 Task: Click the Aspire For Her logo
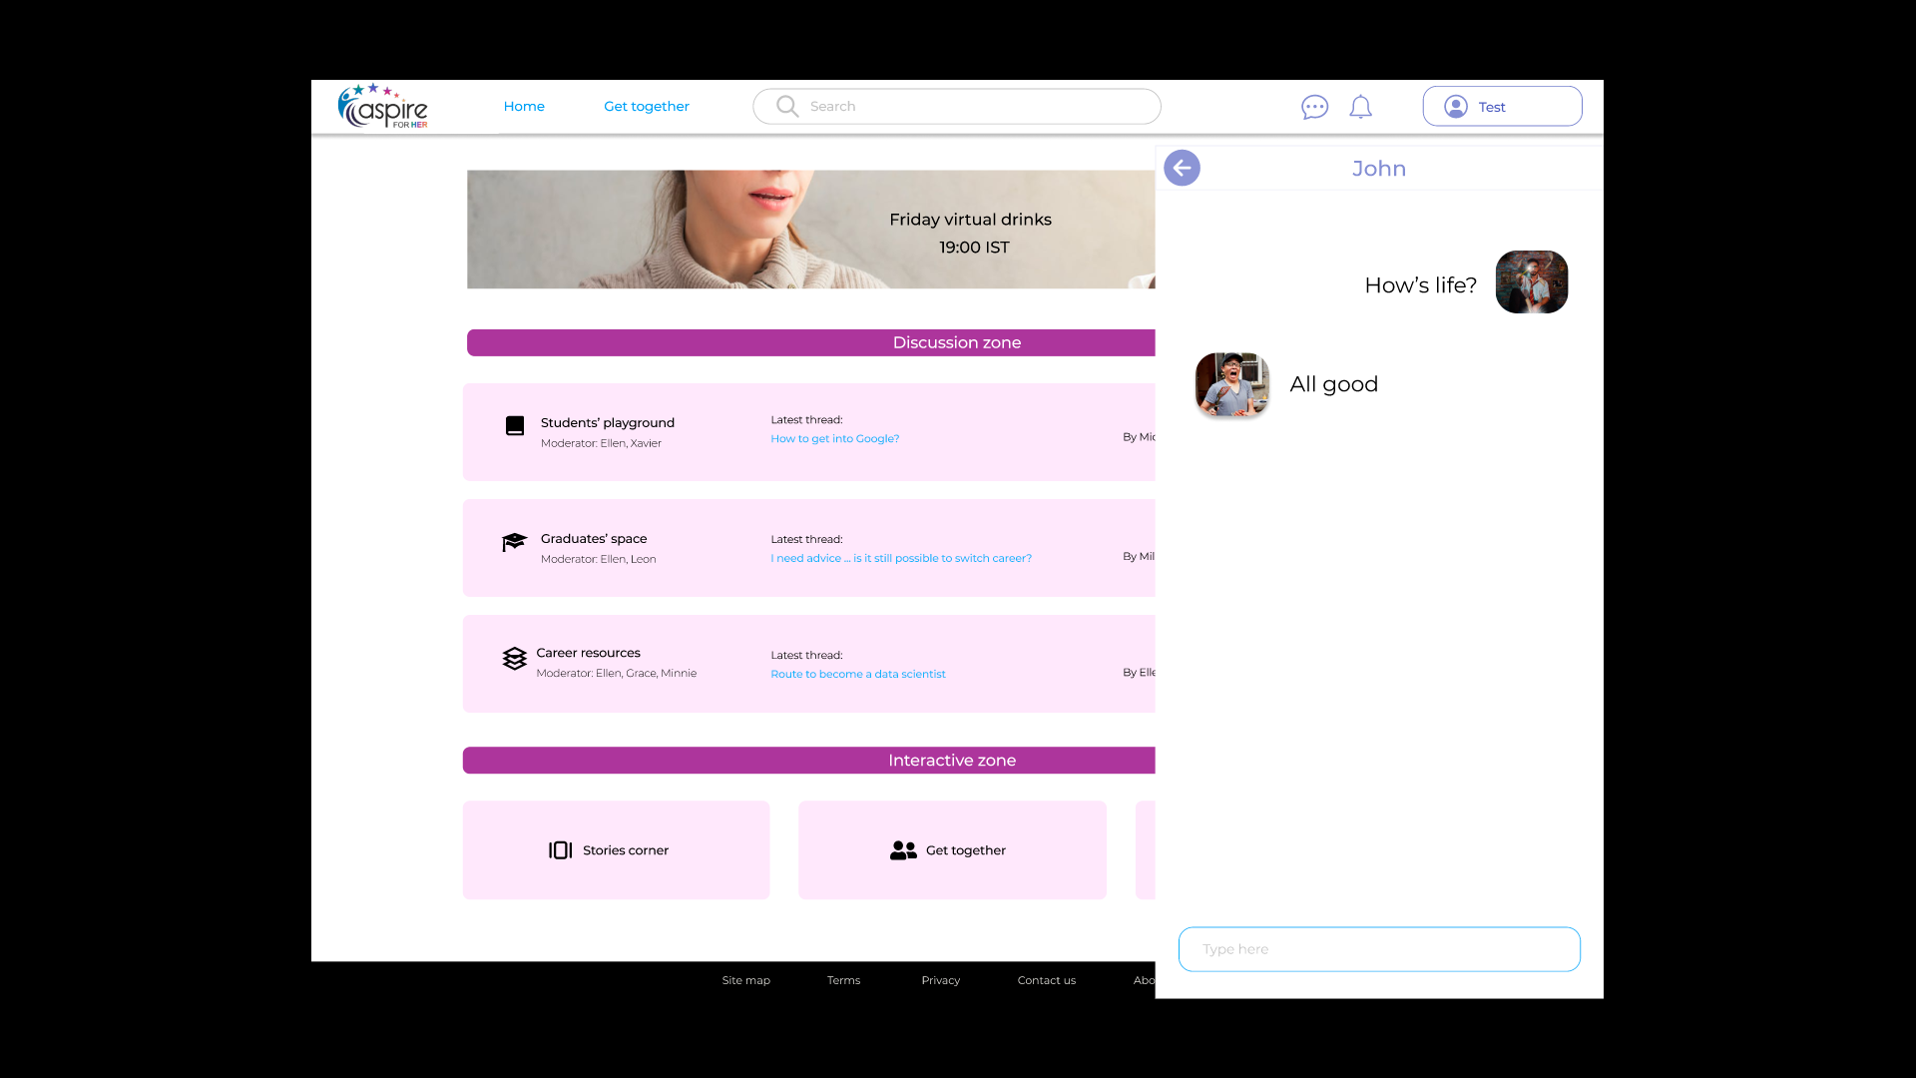tap(383, 106)
